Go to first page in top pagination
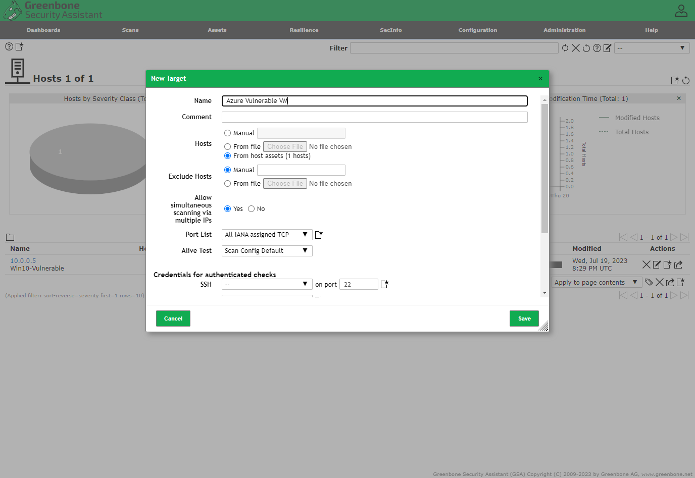The height and width of the screenshot is (478, 695). pos(623,237)
